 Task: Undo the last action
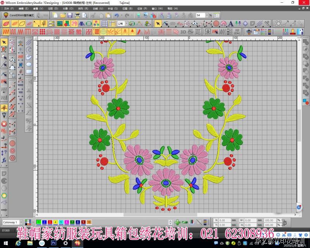tap(117, 15)
